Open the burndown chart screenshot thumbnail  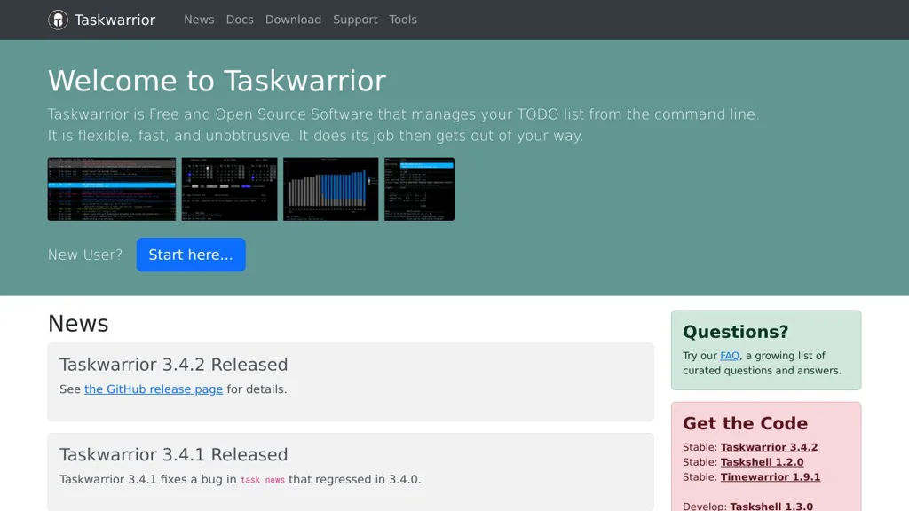(x=330, y=189)
